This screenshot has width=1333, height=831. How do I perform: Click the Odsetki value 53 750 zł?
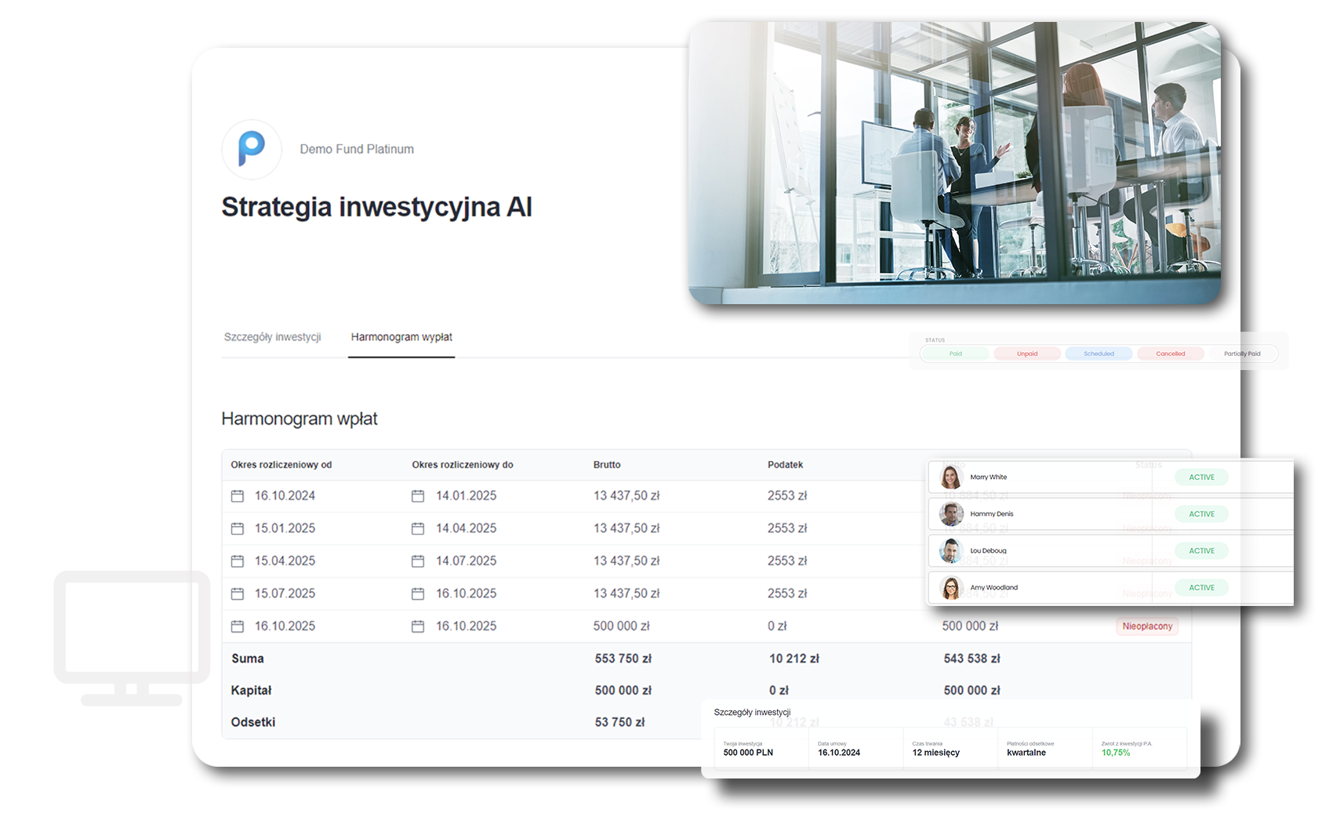[619, 722]
